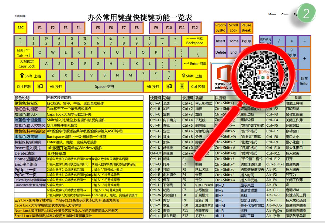Click the Q letter key
Screen dimensions: 325x223
tap(40, 52)
